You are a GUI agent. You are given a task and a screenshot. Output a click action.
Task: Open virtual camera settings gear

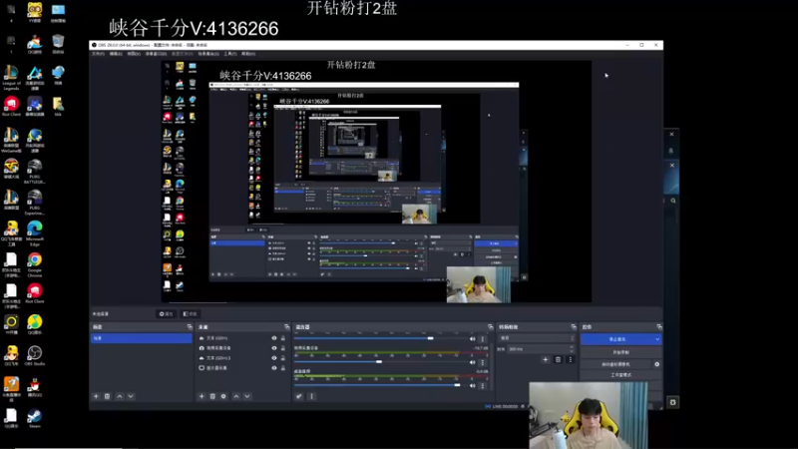coord(657,364)
